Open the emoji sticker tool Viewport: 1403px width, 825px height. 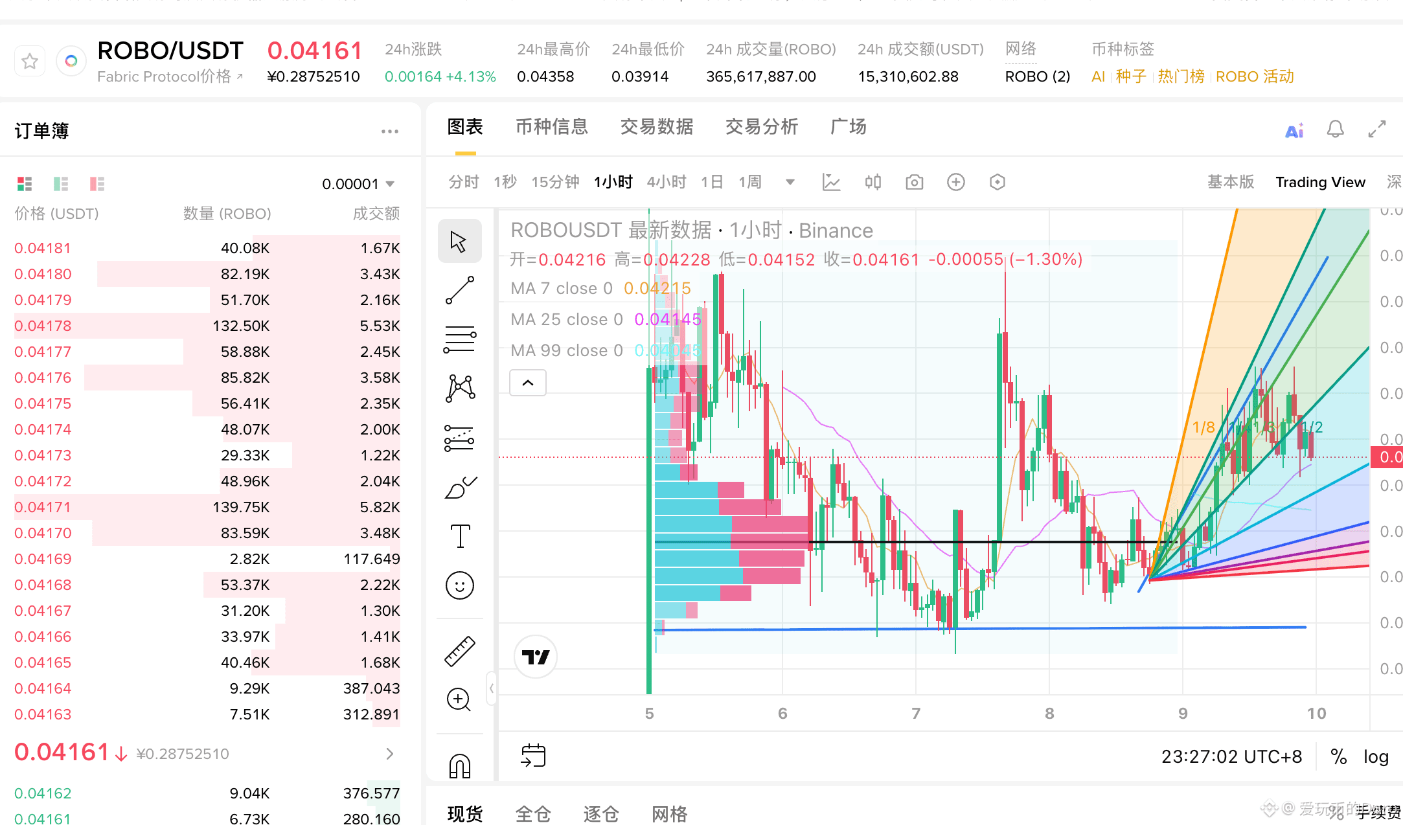460,585
